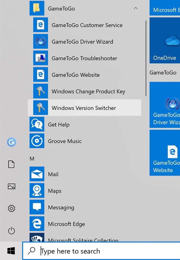The width and height of the screenshot is (180, 260).
Task: Collapse the GameToGo folder chevron
Action: click(x=136, y=8)
